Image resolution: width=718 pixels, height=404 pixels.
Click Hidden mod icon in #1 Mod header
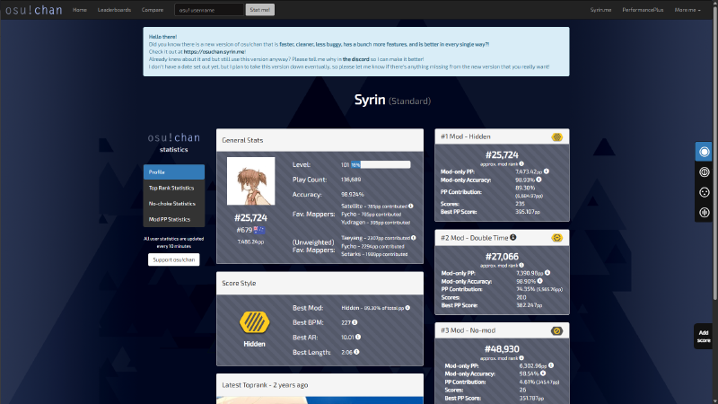[x=556, y=137]
